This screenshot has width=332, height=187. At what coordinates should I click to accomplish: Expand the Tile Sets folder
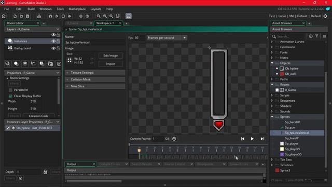(x=272, y=159)
